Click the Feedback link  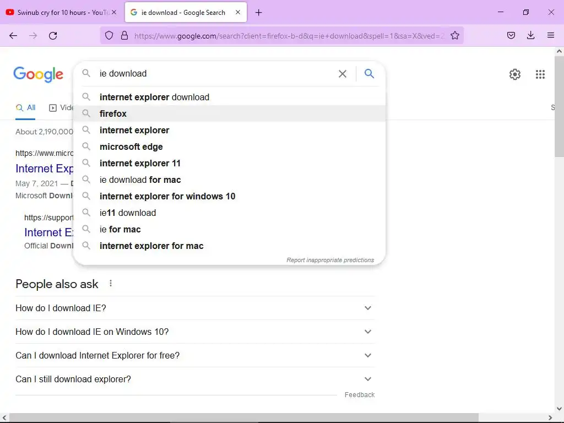click(x=359, y=395)
